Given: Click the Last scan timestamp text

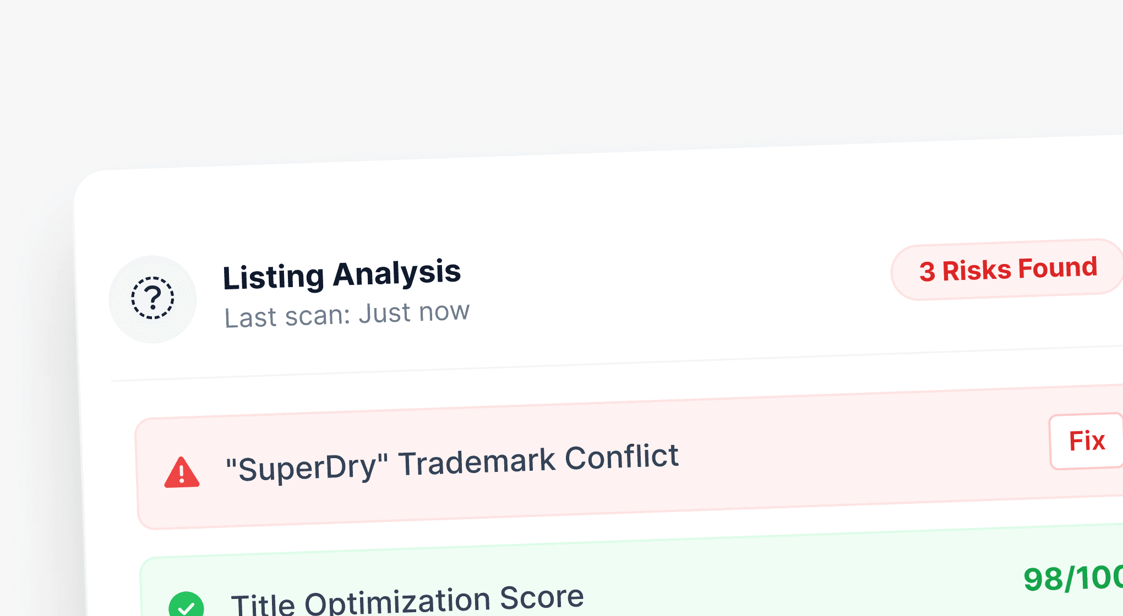Looking at the screenshot, I should (x=347, y=315).
